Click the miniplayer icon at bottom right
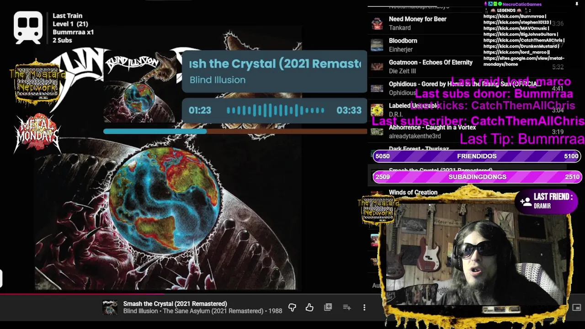Screen dimensions: 585x329 point(576,308)
